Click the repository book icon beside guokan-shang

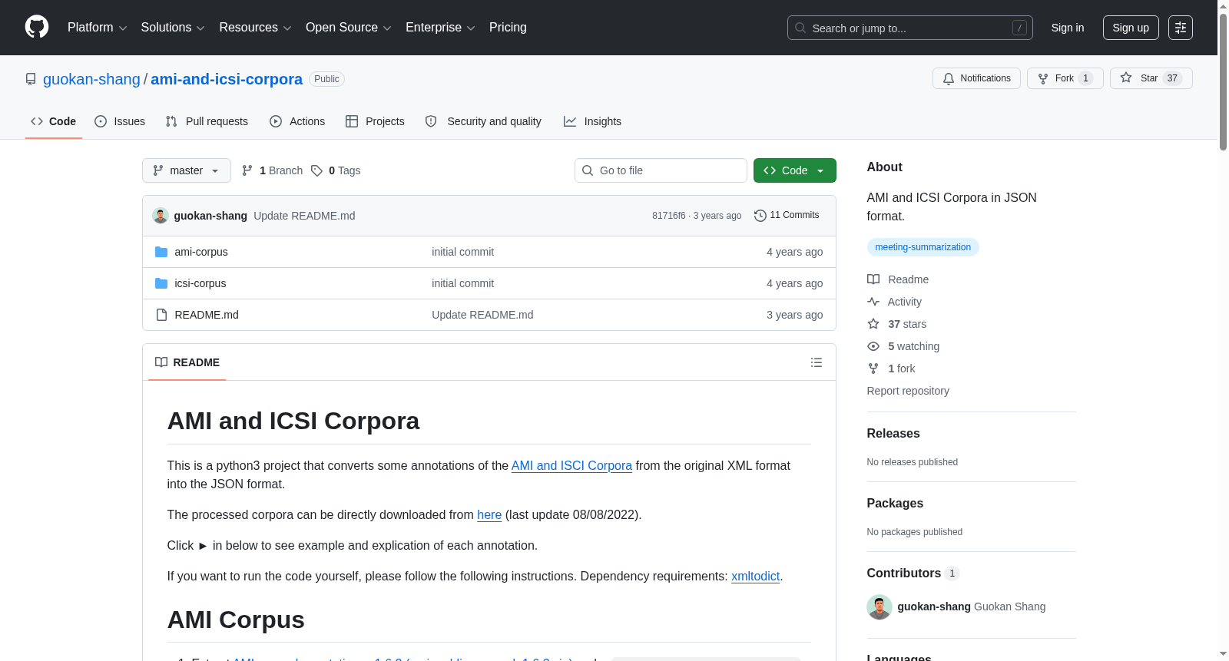point(31,79)
